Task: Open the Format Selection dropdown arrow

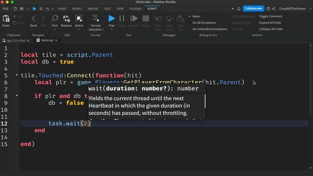Action: tap(103, 29)
